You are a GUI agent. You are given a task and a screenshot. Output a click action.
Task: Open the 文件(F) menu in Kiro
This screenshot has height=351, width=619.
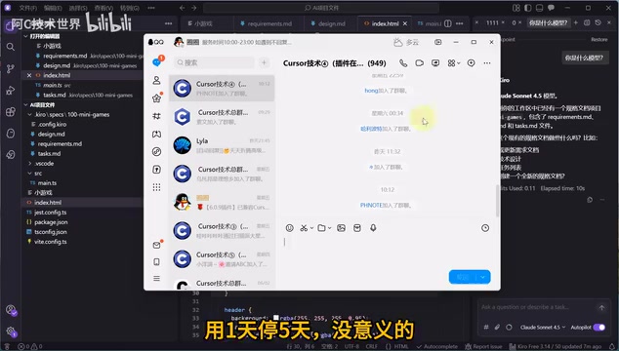tap(27, 8)
